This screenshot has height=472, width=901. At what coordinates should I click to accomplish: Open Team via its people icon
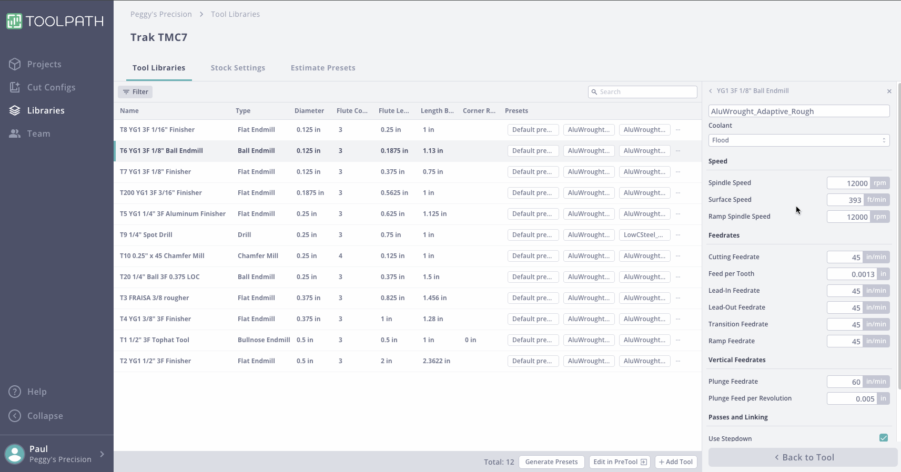(x=15, y=134)
